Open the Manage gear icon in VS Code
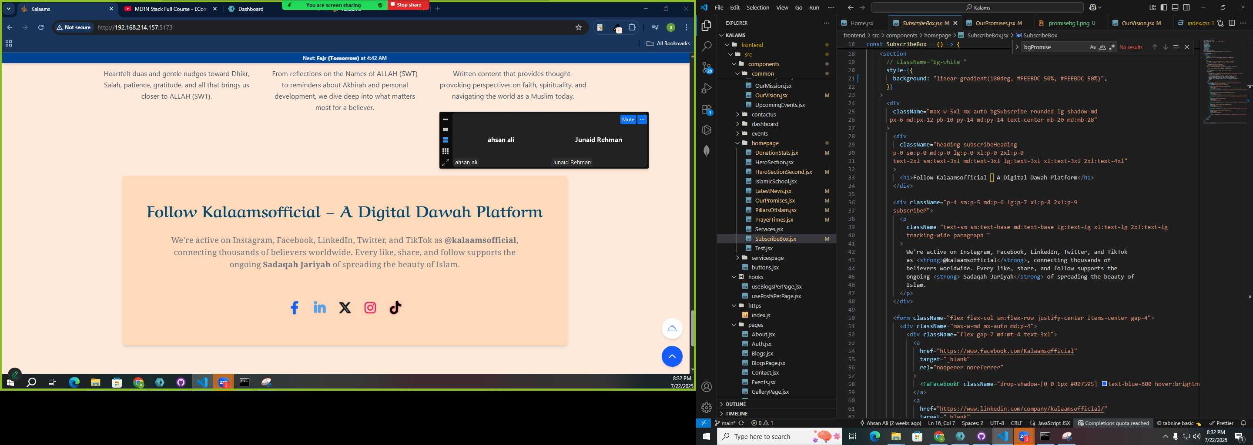 (x=707, y=407)
